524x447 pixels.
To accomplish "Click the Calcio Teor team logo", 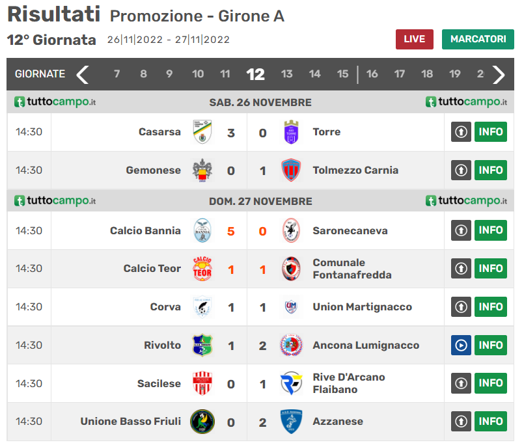I will (202, 269).
